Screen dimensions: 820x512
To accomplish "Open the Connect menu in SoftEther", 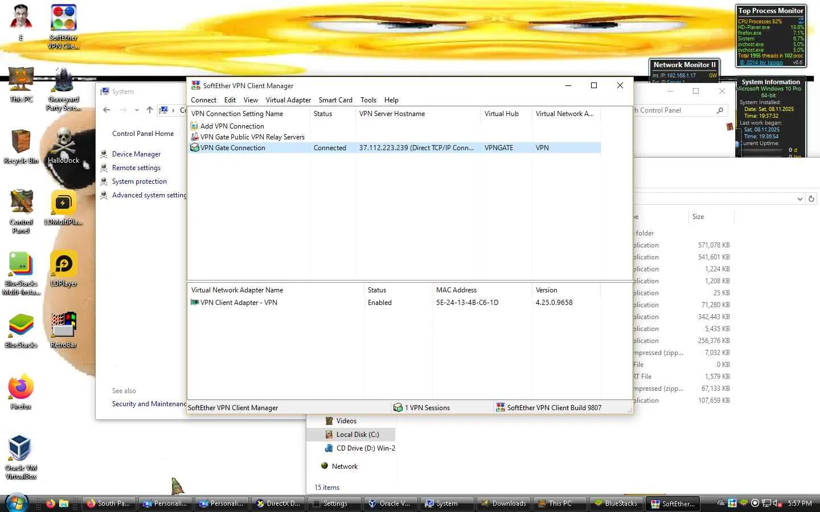I will click(x=203, y=100).
